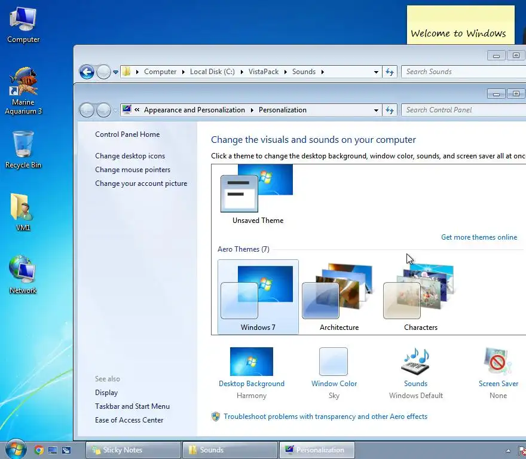Open the Sounds settings icon
526x459 pixels.
[415, 361]
